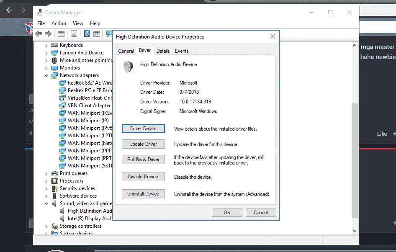
Task: Click the Processors chip icon
Action: [54, 181]
